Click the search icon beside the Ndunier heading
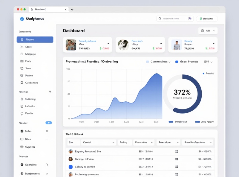The height and width of the screenshot is (177, 239). 50,92
